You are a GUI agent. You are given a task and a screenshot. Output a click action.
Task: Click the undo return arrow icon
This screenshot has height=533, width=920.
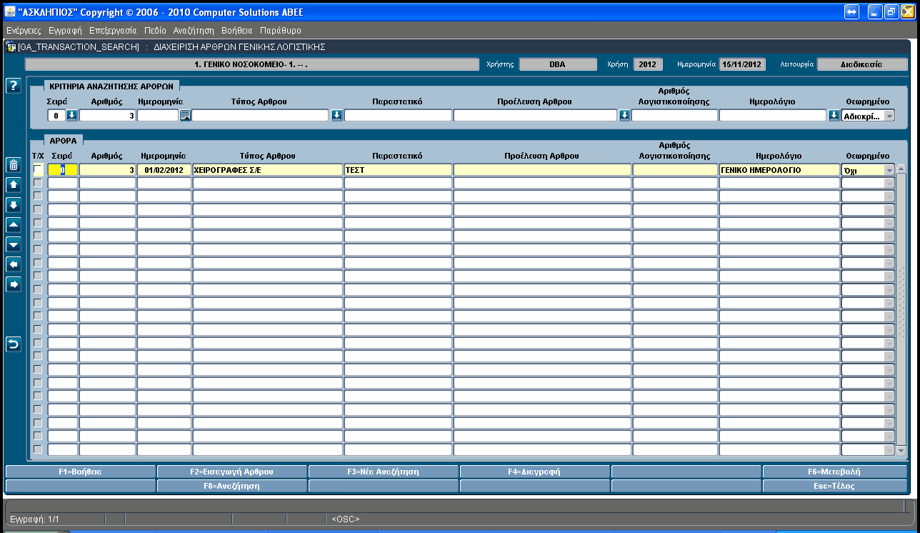point(13,344)
